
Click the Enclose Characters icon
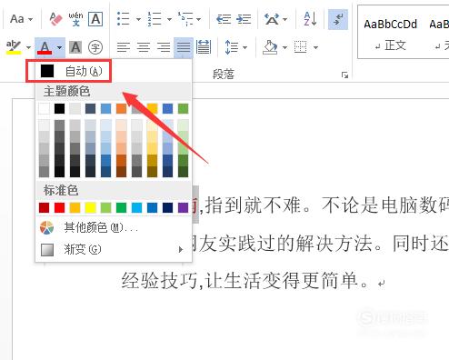tap(95, 47)
